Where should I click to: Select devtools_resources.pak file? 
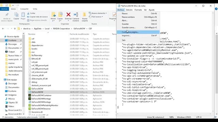(x=41, y=85)
